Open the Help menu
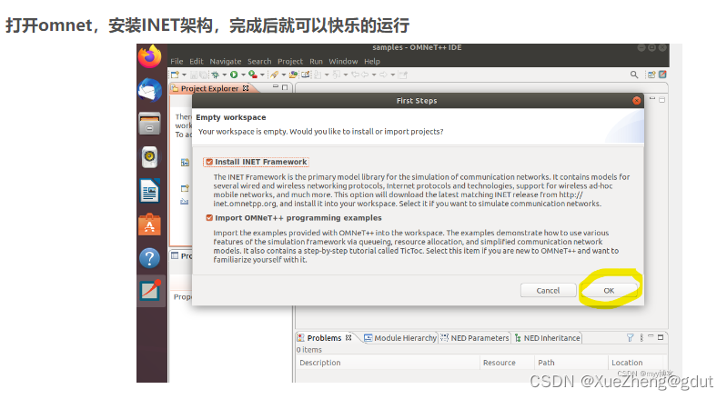This screenshot has height=399, width=727. pyautogui.click(x=372, y=61)
